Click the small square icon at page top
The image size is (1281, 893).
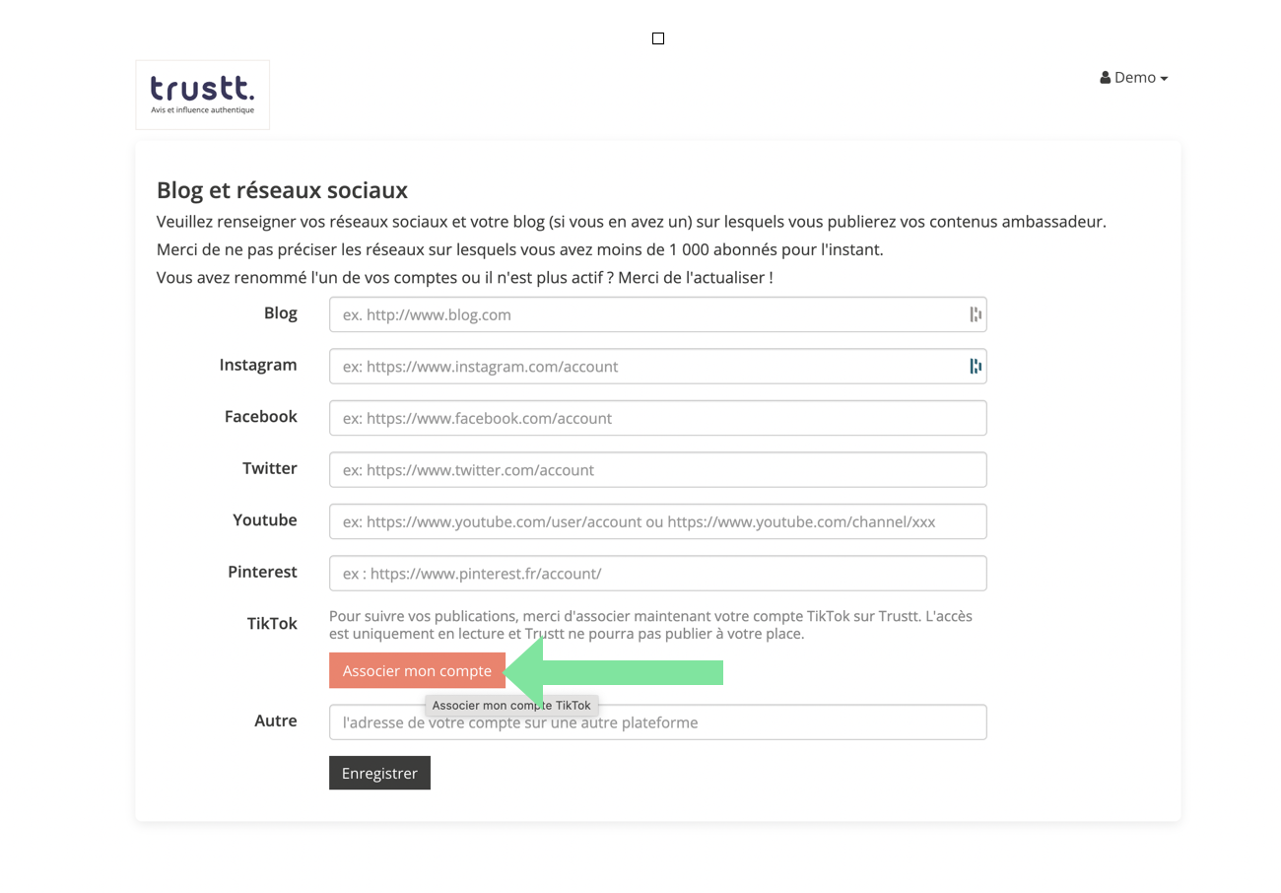click(658, 38)
